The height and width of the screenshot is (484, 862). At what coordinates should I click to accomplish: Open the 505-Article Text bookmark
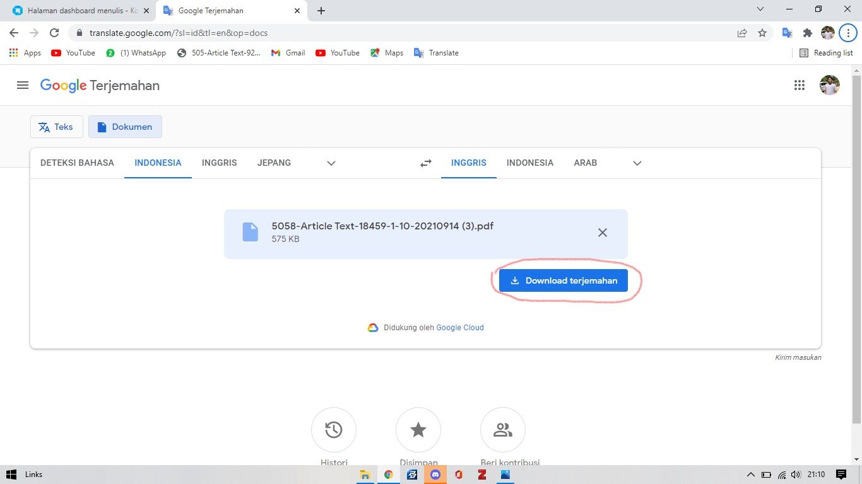[x=219, y=53]
